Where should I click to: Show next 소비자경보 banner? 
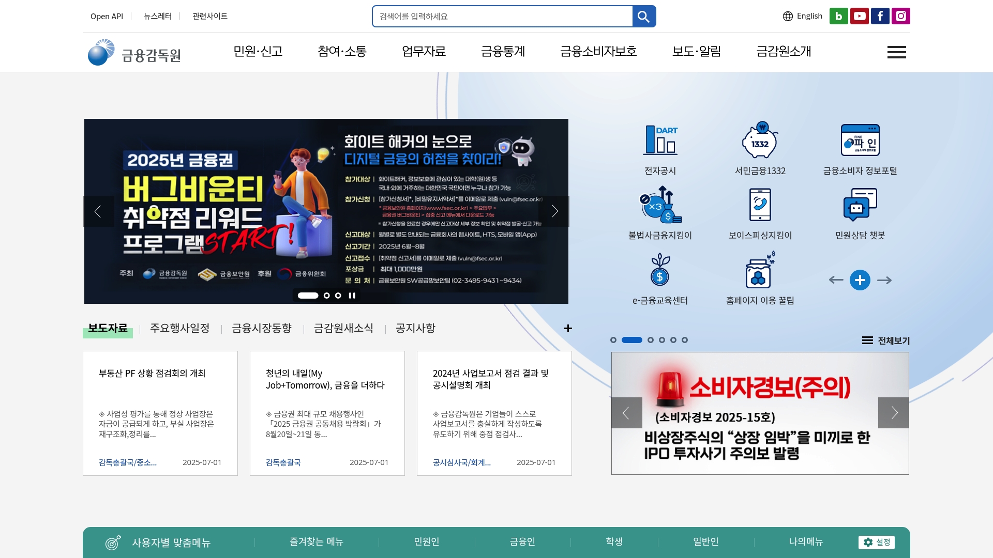coord(894,413)
